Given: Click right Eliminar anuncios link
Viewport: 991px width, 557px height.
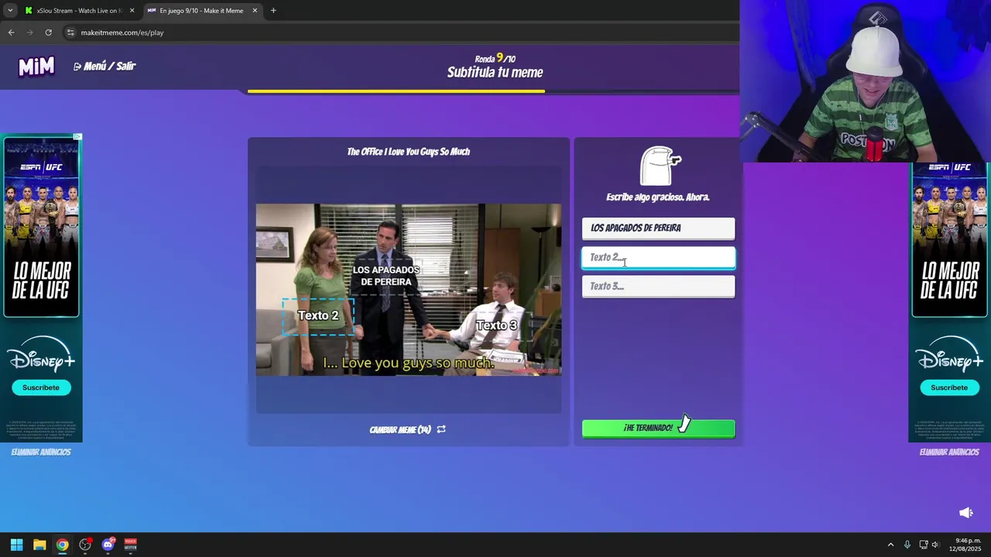Looking at the screenshot, I should 949,452.
